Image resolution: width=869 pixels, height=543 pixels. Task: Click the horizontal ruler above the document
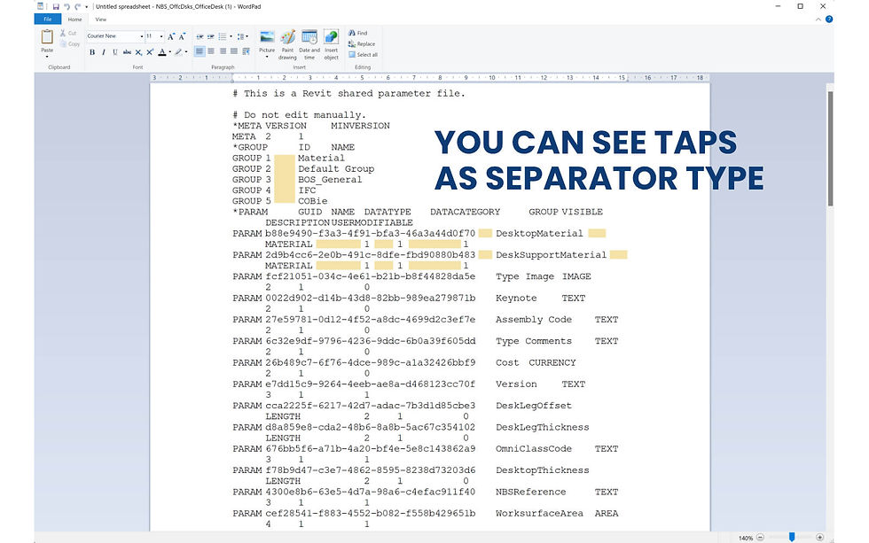[429, 78]
